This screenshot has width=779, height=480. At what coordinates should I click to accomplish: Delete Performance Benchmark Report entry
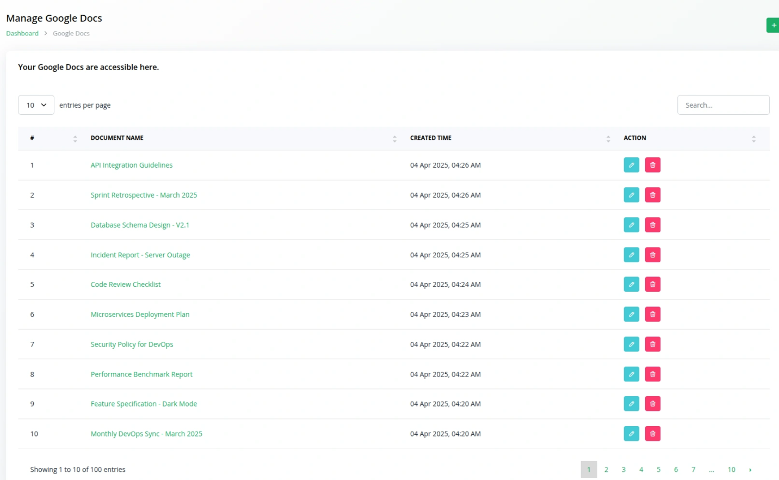point(652,374)
